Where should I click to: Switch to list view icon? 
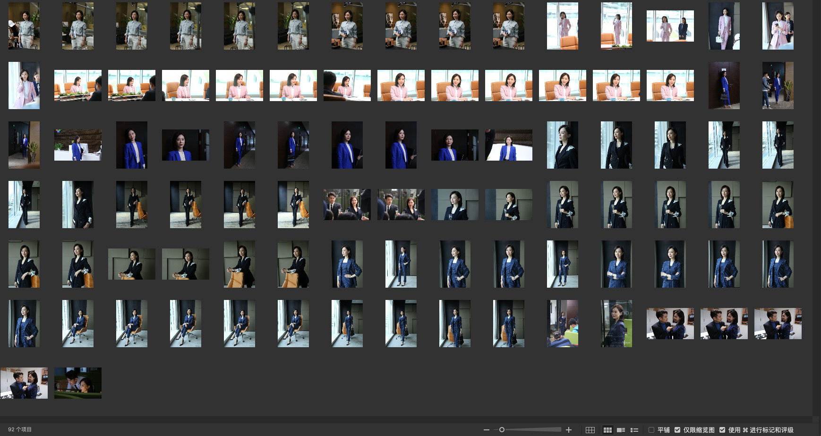coord(634,430)
